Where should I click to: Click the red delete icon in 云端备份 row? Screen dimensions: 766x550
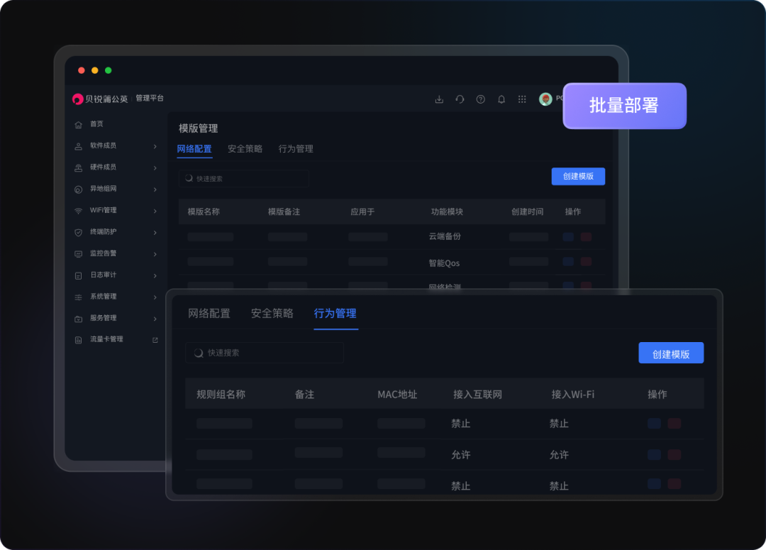(x=587, y=237)
